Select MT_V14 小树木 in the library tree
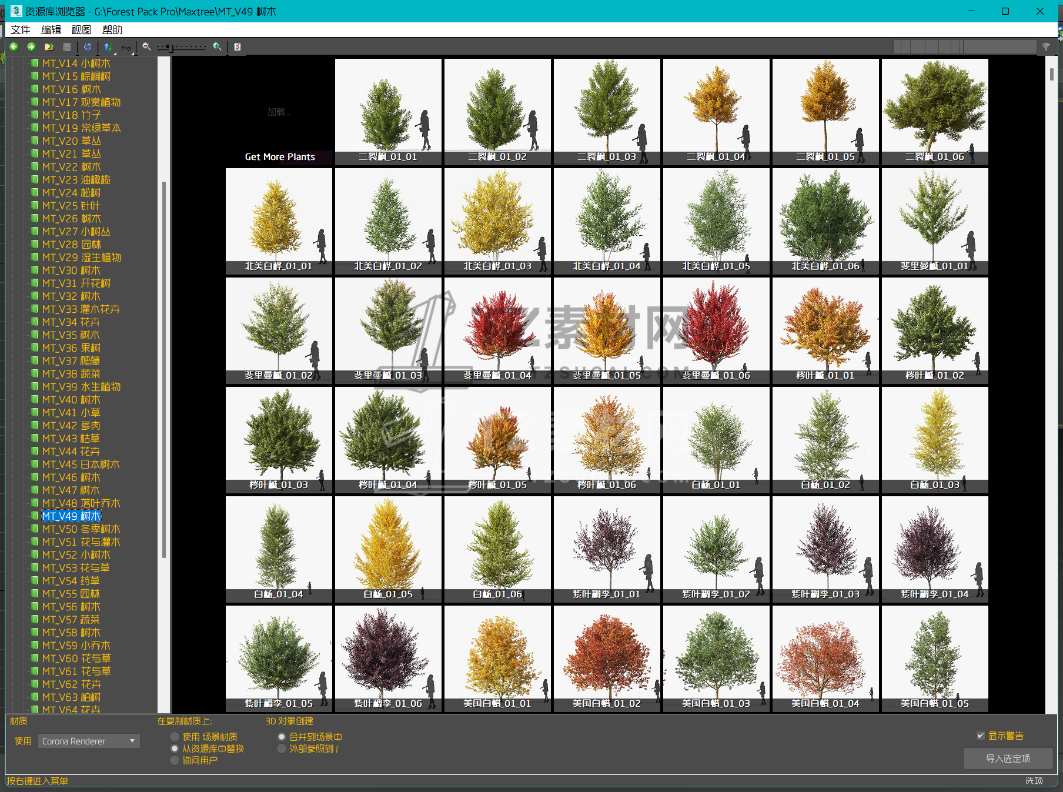 tap(76, 64)
